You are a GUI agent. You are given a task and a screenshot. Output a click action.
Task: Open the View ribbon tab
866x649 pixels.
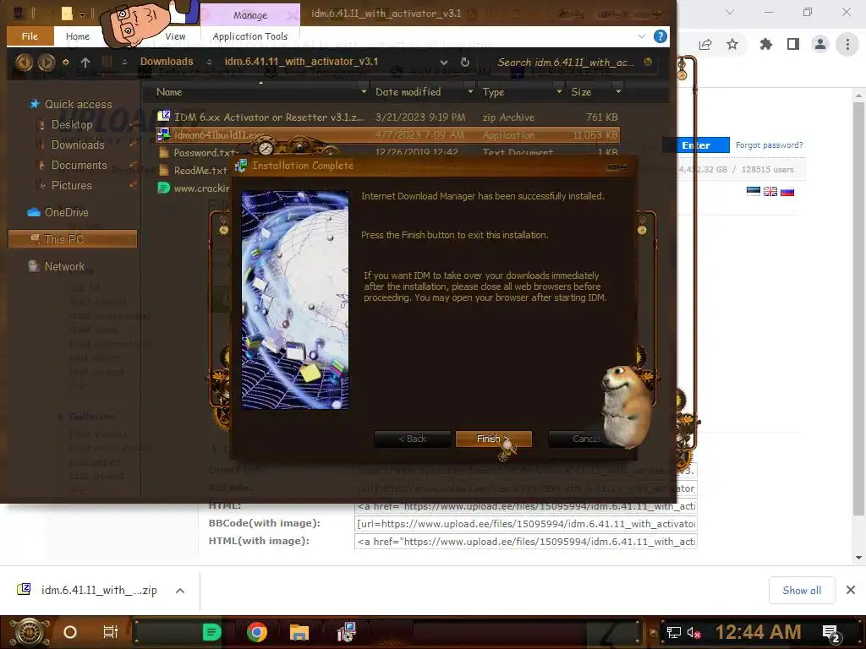tap(175, 36)
